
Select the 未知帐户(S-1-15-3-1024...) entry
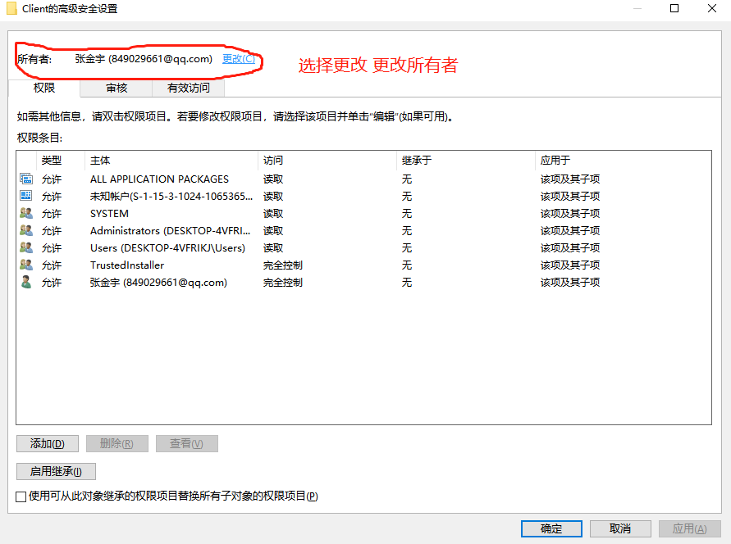coord(171,197)
